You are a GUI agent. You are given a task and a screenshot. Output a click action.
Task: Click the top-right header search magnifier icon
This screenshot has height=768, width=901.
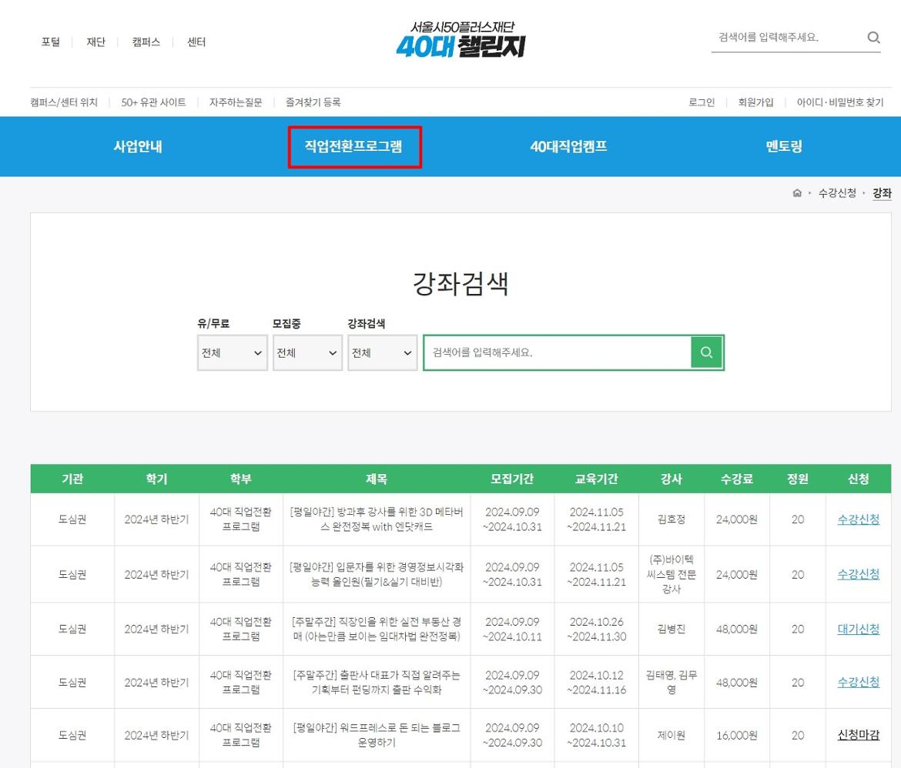873,37
